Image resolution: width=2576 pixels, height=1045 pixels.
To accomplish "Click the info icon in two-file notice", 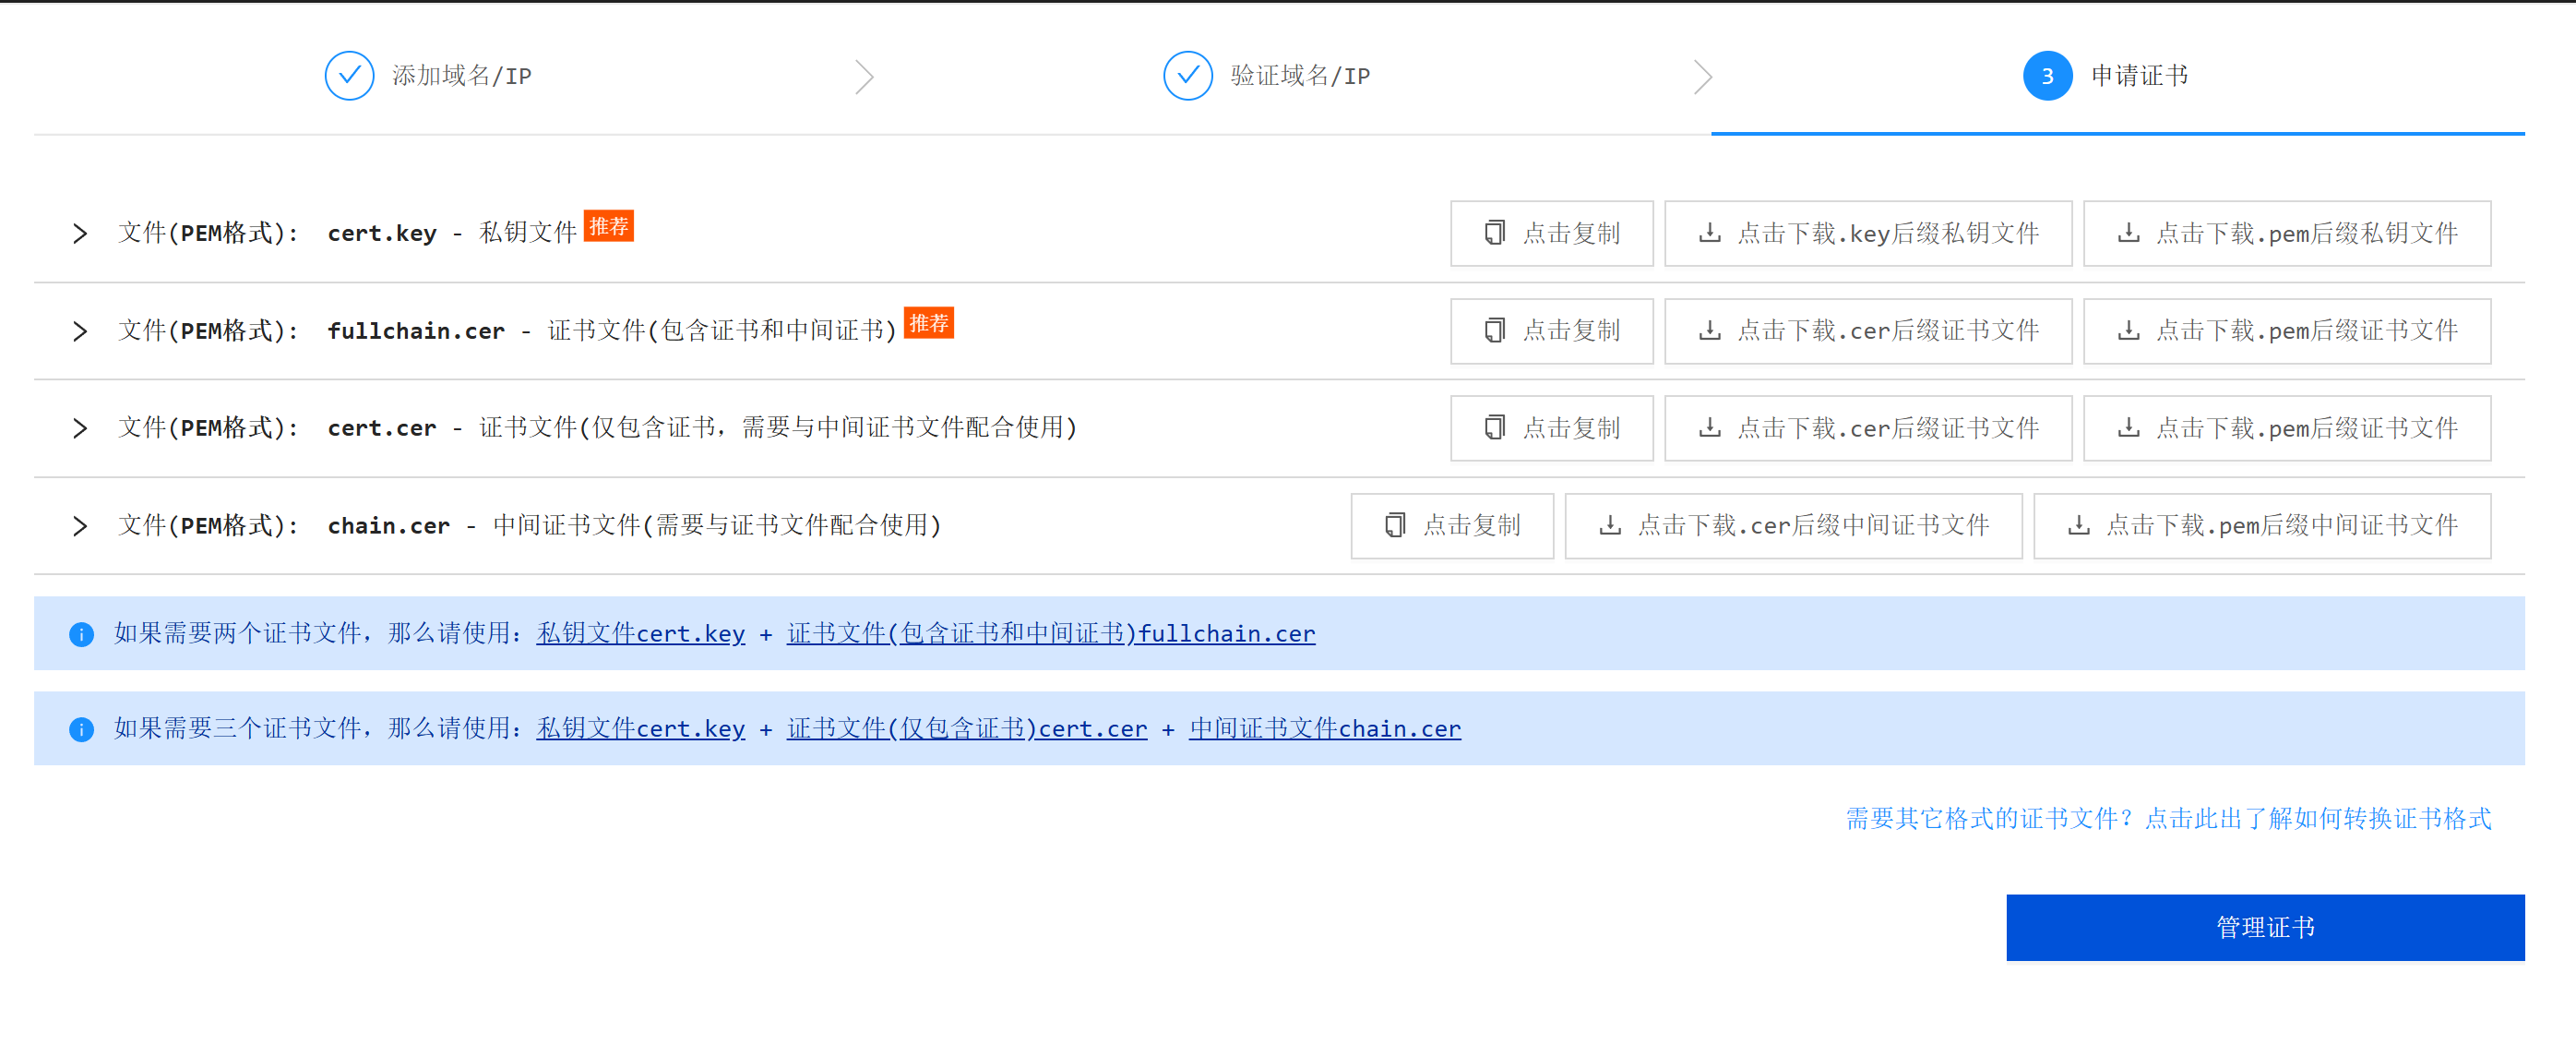I will pos(81,633).
